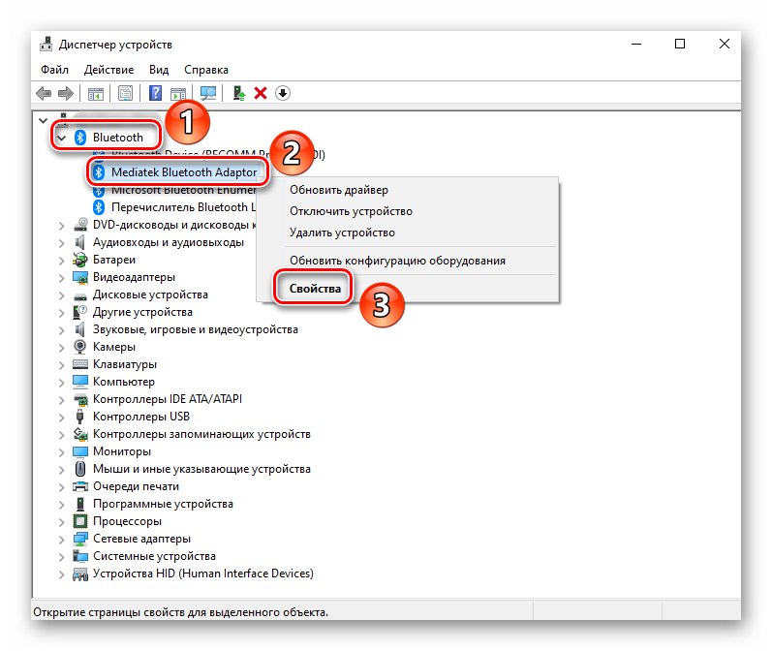Click the Устройства HID icon
Viewport: 772px width, 651px height.
tap(80, 573)
